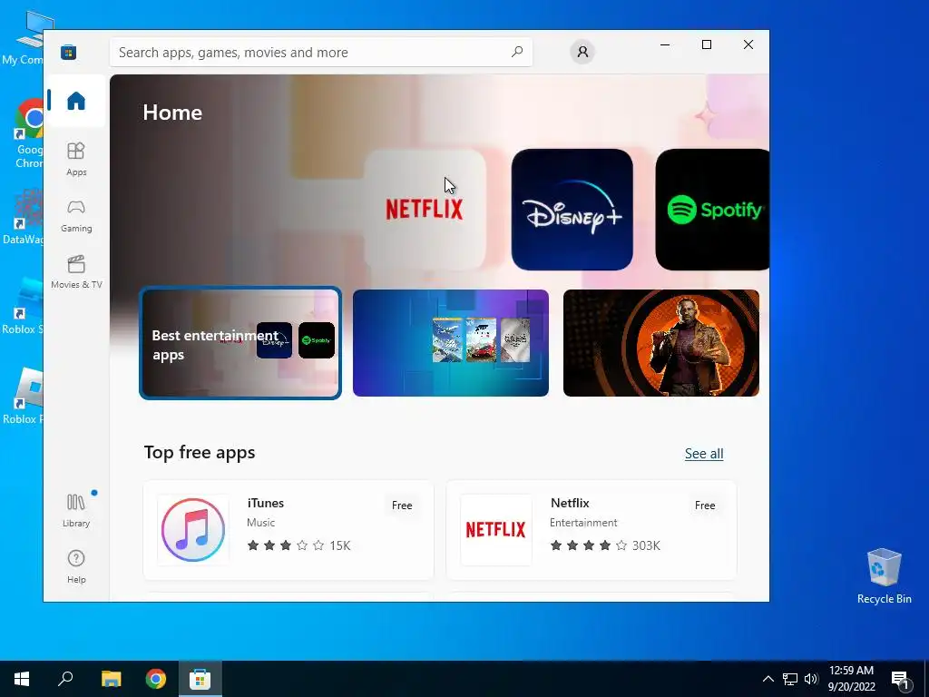Select the Roblox Studio desktop shortcut
This screenshot has height=697, width=929.
pos(24,307)
